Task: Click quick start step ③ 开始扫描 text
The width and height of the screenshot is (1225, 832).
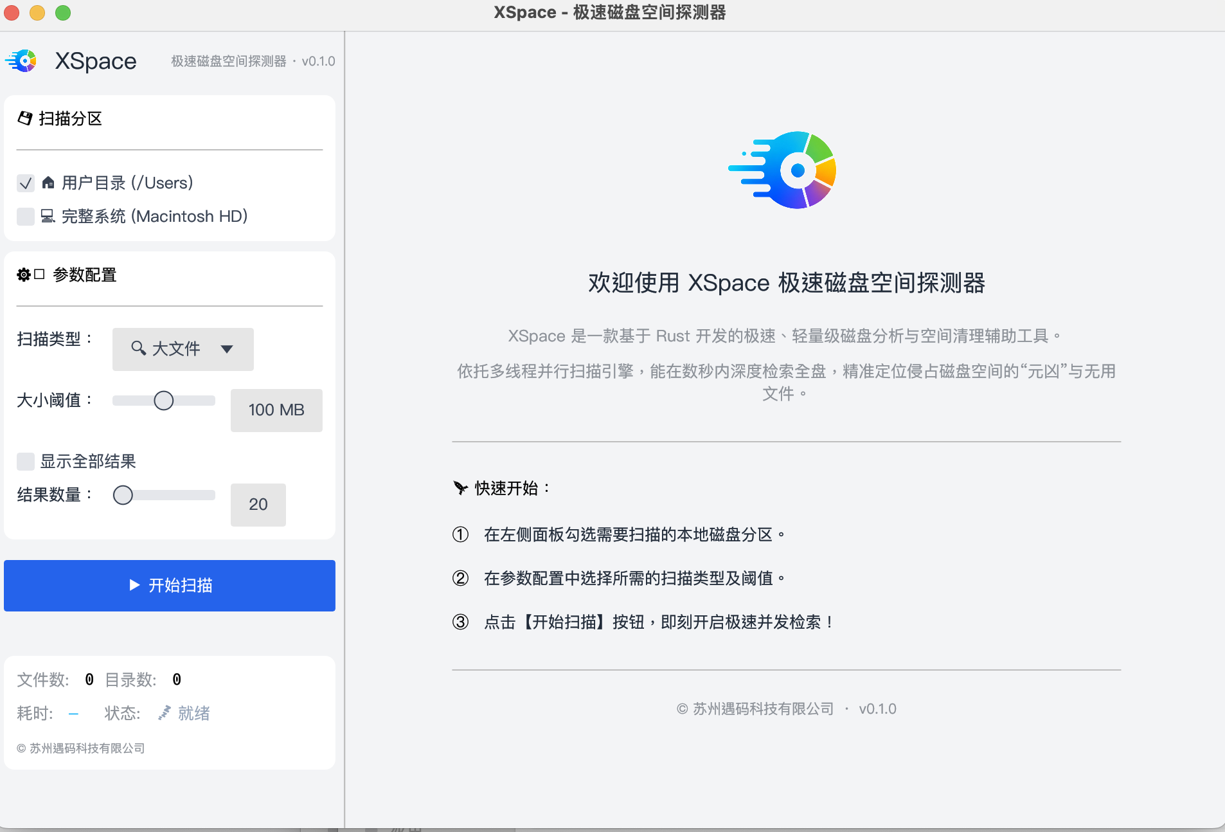Action: coord(659,622)
